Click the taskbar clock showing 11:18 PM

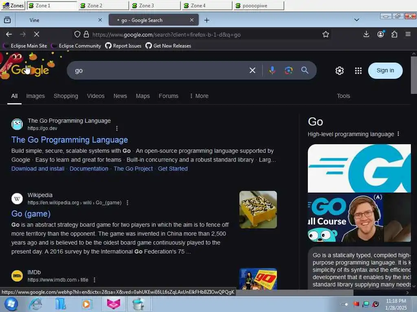click(x=396, y=304)
